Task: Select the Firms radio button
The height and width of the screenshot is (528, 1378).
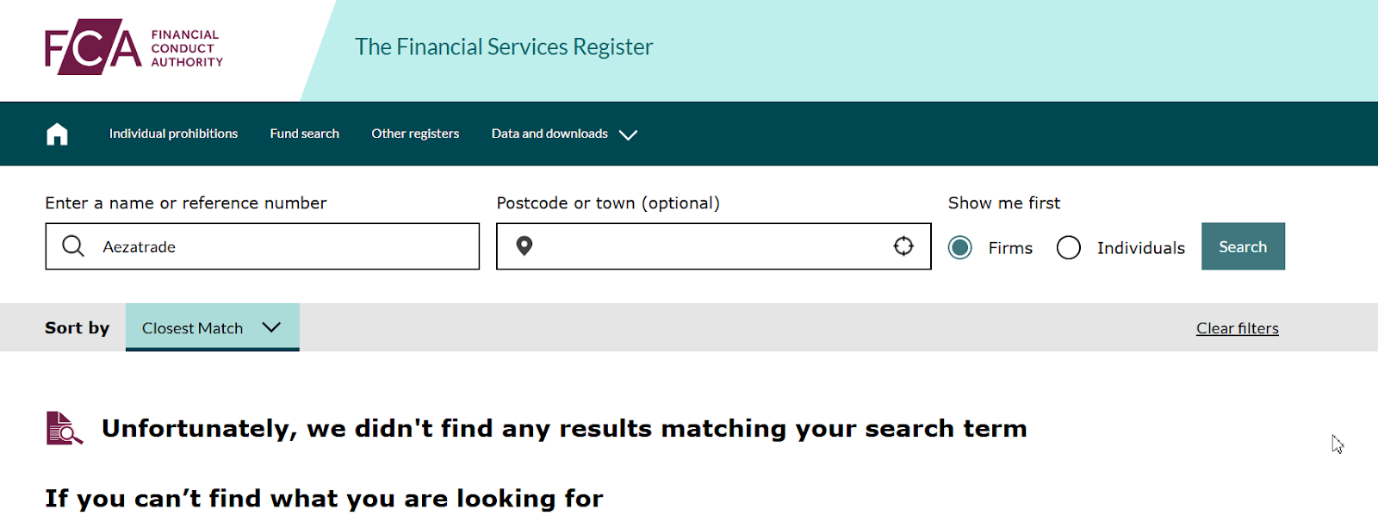Action: pos(959,248)
